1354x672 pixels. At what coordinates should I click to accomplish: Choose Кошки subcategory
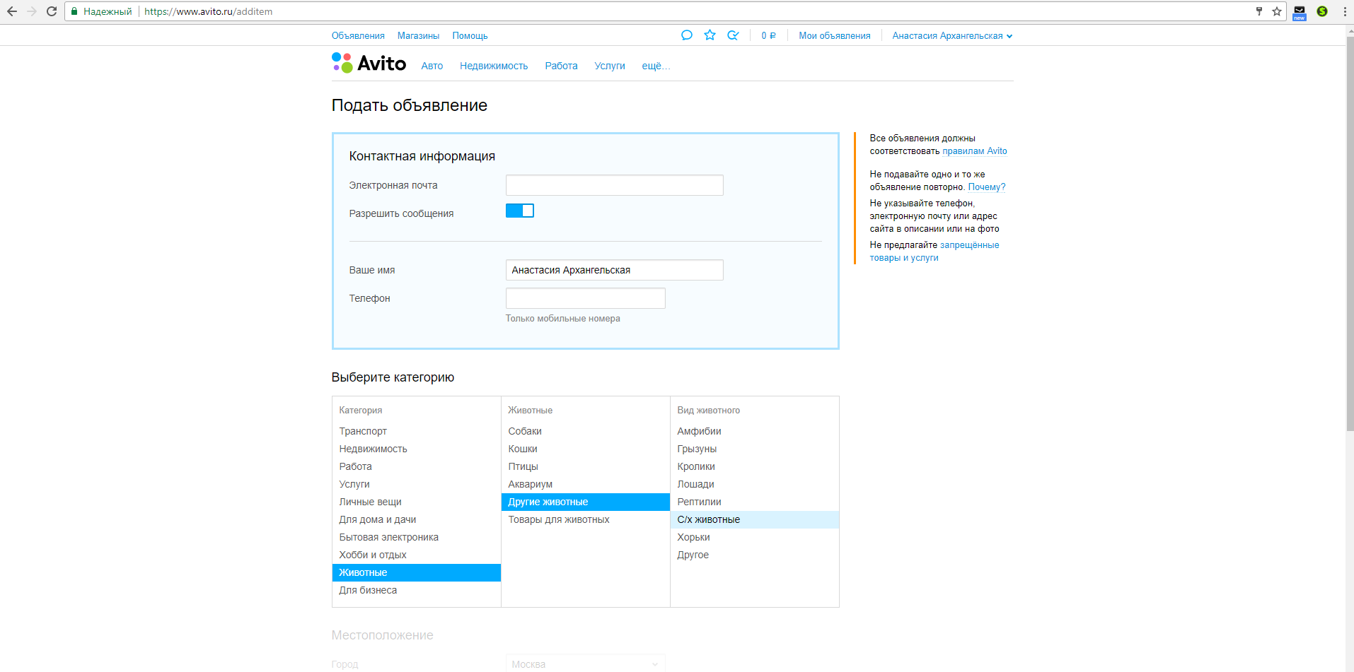click(586, 449)
